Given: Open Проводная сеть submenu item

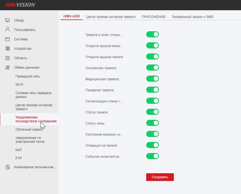Looking at the screenshot, I should pos(28,76).
